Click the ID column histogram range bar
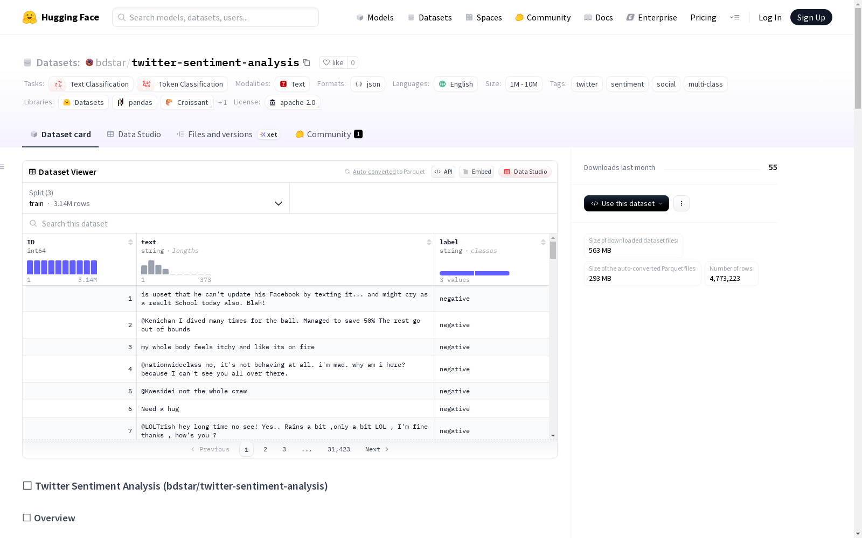This screenshot has height=538, width=862. [62, 267]
